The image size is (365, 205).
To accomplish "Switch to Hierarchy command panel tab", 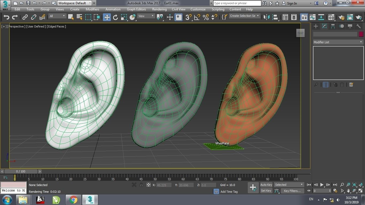I will pyautogui.click(x=333, y=26).
